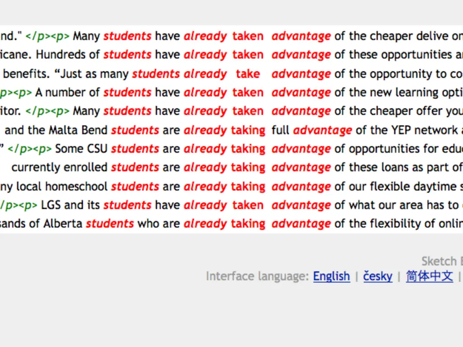Viewport: 463px width, 347px height.
Task: Click 'advantage' in the 'new learning' line
Action: 301,92
